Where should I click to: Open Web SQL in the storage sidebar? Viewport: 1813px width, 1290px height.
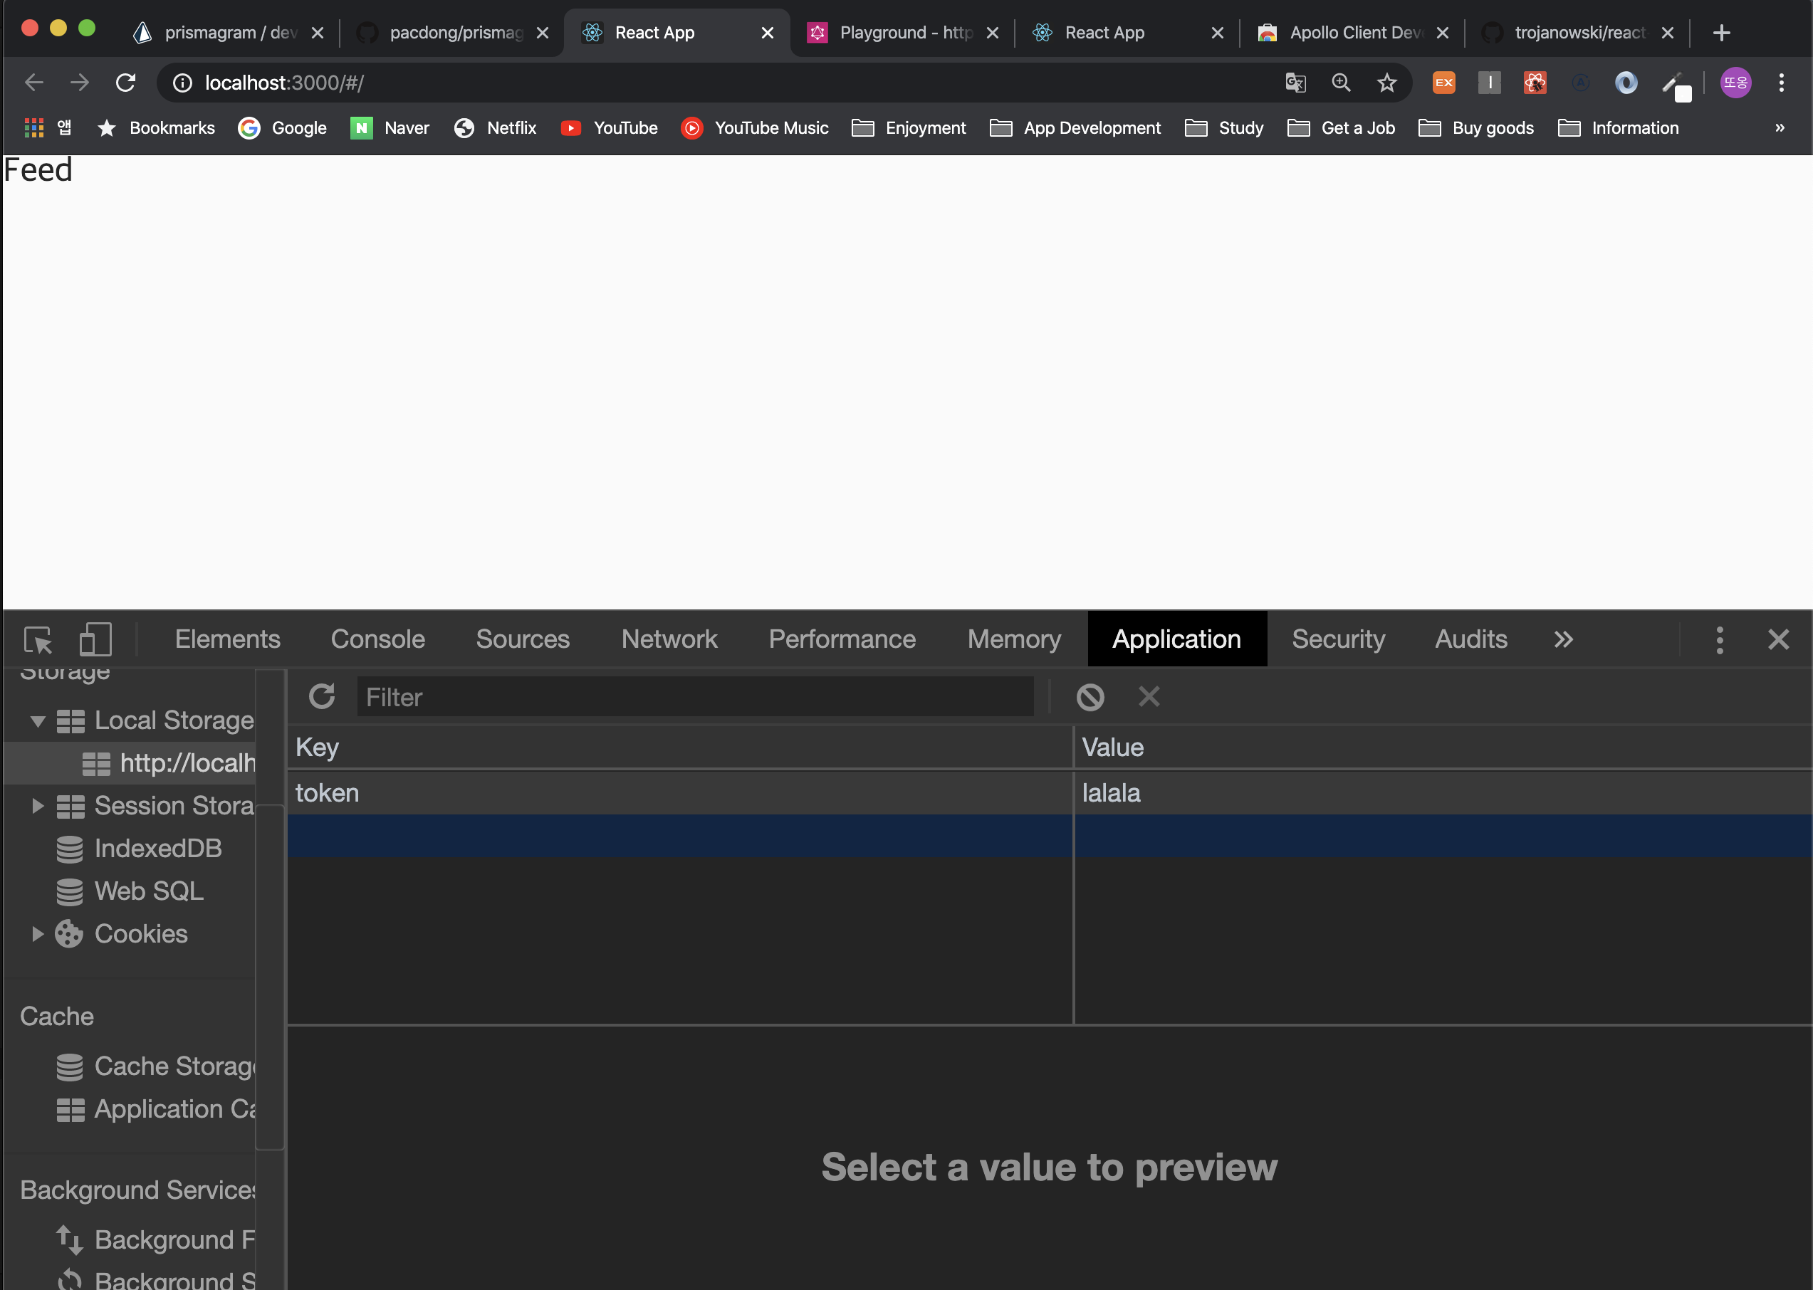130,891
